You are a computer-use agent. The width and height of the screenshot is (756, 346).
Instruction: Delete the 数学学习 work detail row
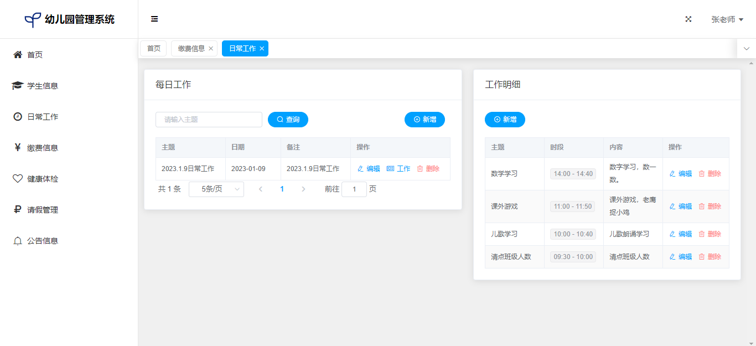tap(710, 174)
